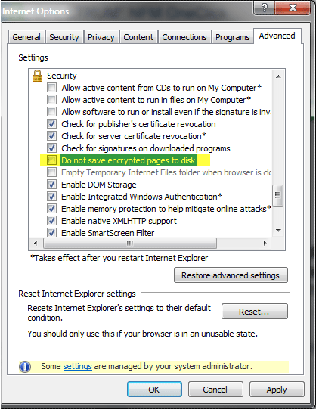316x410 pixels.
Task: Click the help question mark button
Action: (x=264, y=8)
